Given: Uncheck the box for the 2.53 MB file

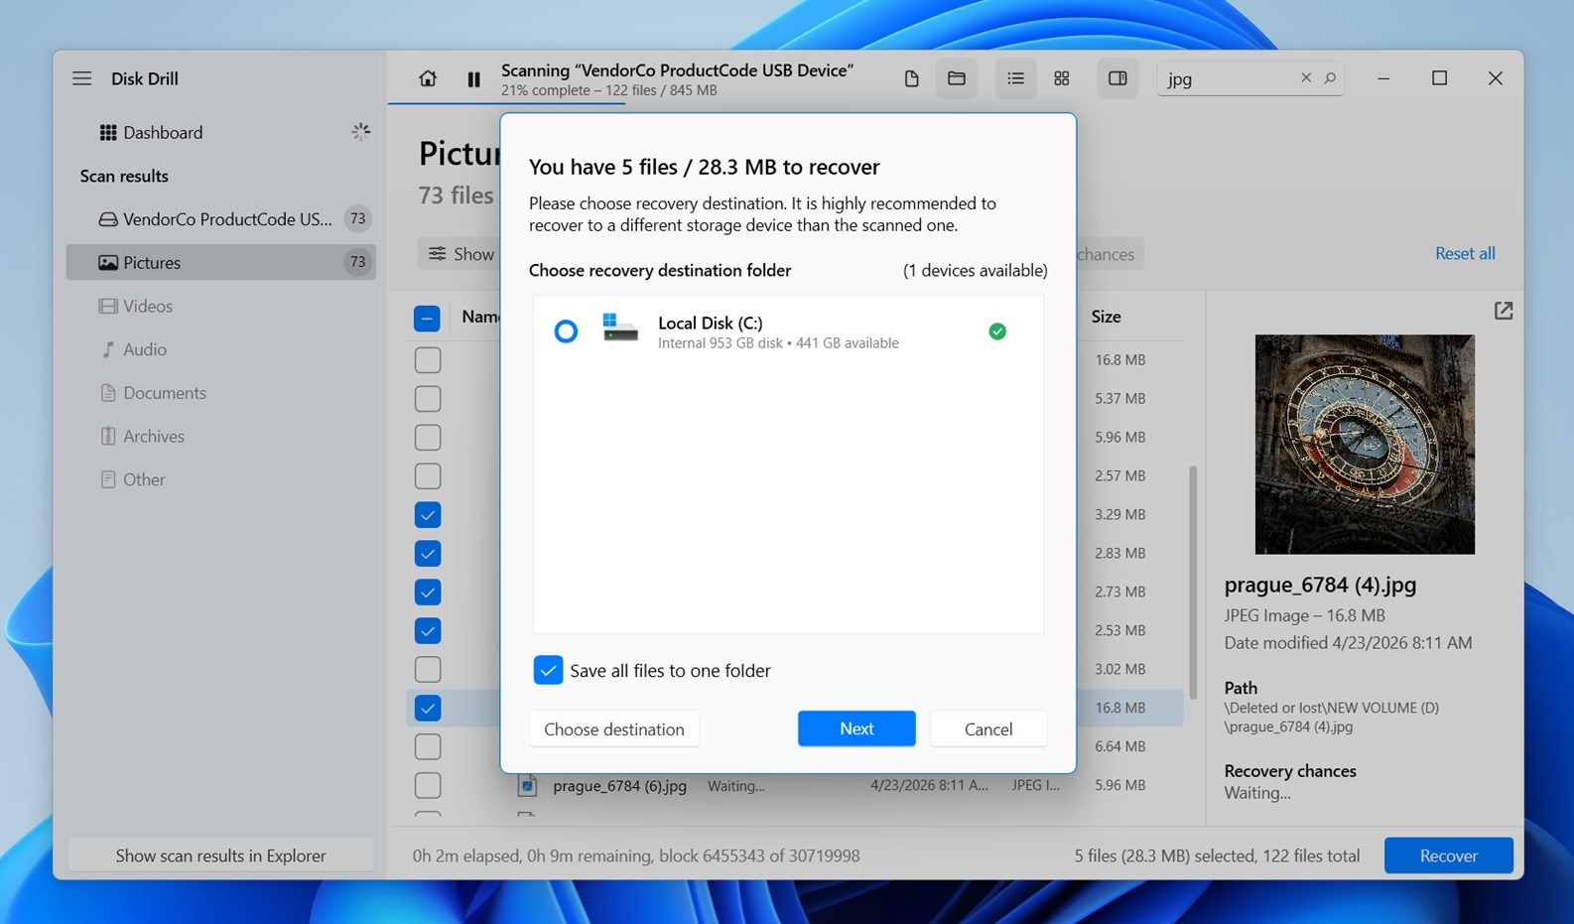Looking at the screenshot, I should click(428, 631).
